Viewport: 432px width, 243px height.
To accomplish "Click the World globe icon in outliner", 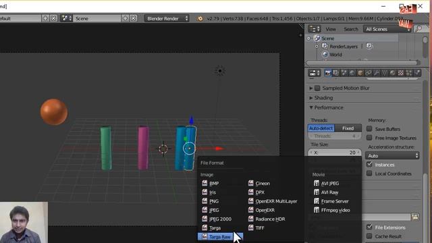I will tap(325, 55).
